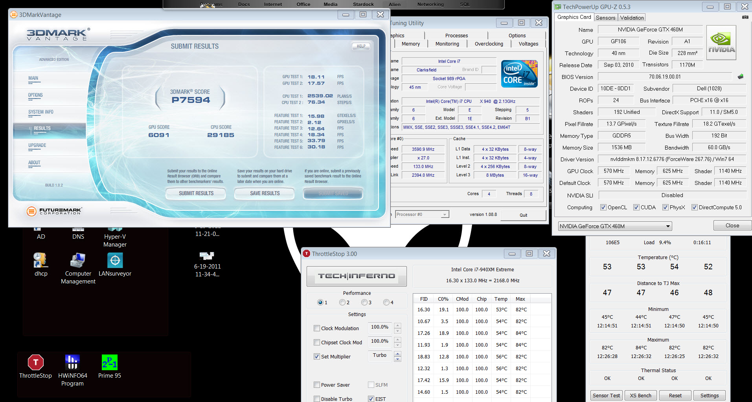Viewport: 752px width, 402px height.
Task: Tick the Power Saver checkbox
Action: click(x=317, y=385)
